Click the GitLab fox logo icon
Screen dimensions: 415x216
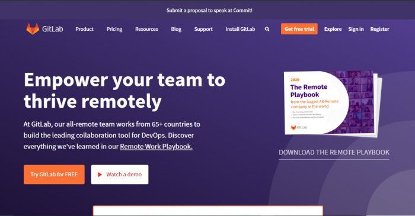click(33, 29)
